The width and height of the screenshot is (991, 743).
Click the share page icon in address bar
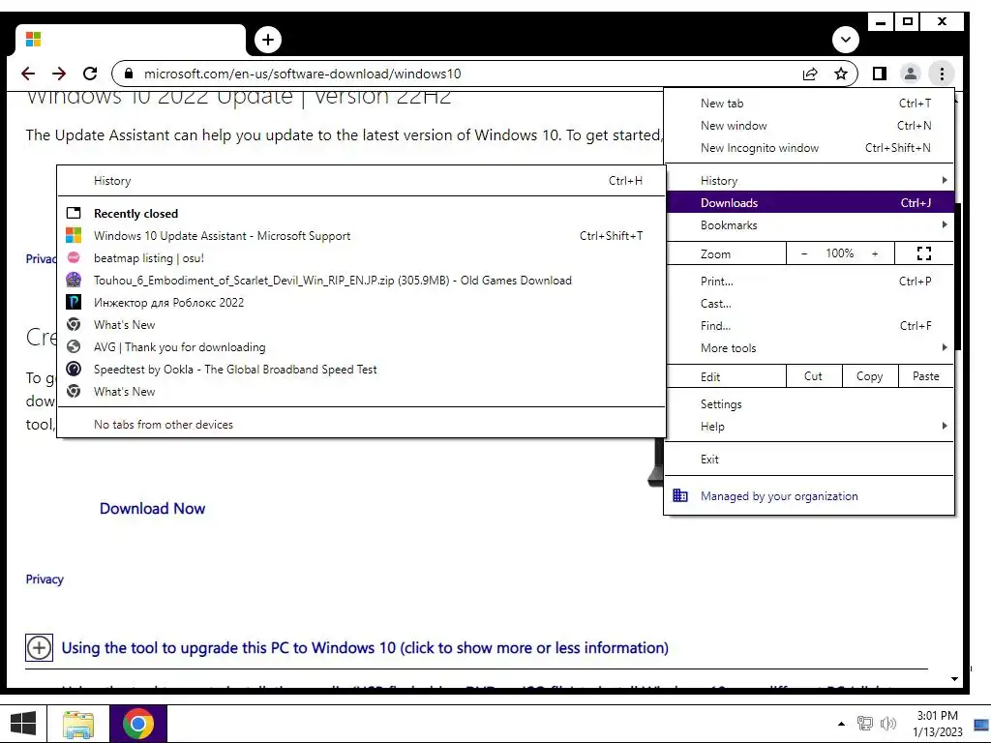click(x=810, y=74)
